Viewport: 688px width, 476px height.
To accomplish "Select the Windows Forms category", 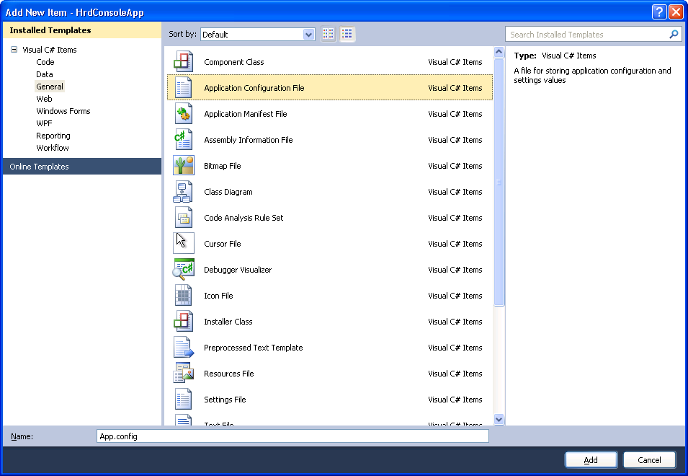I will 63,111.
